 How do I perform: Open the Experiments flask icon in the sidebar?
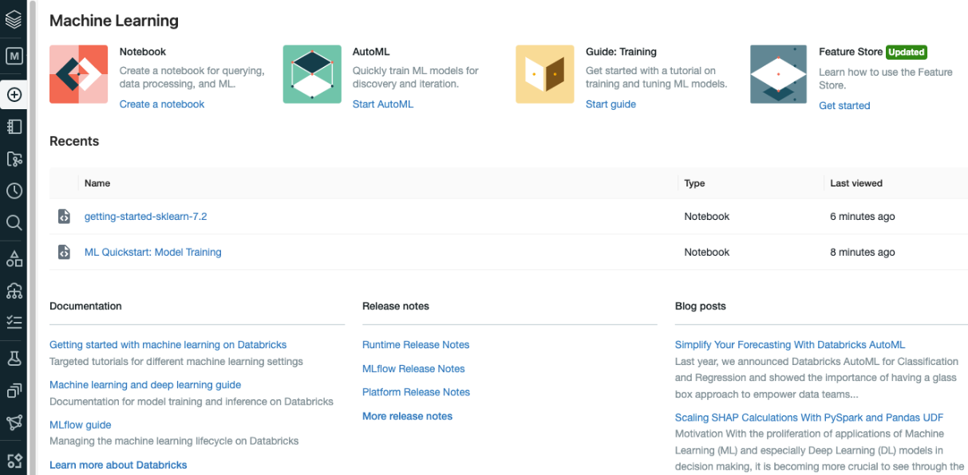coord(14,359)
